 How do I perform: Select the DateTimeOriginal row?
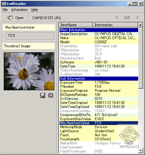(x=99, y=103)
